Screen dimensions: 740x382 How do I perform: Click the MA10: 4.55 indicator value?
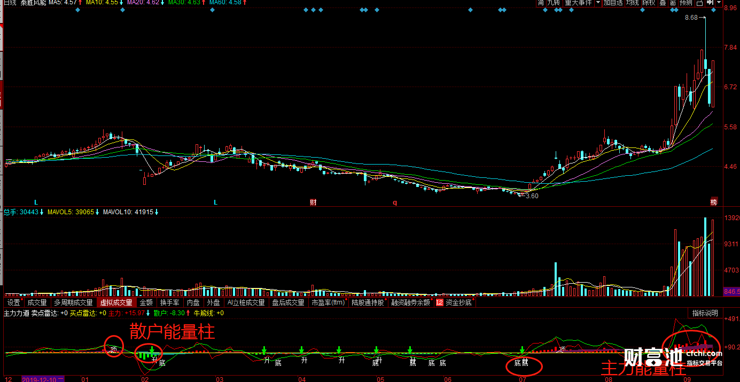[x=102, y=2]
